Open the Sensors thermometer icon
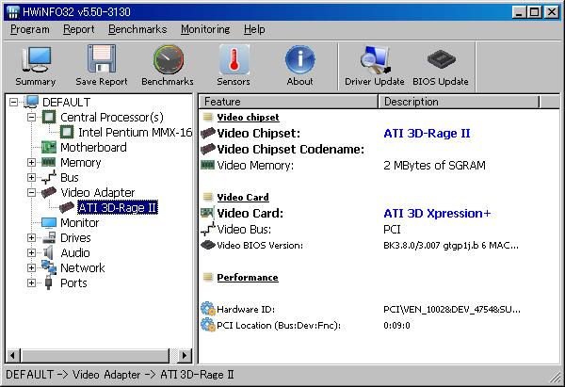The width and height of the screenshot is (565, 387). [234, 59]
